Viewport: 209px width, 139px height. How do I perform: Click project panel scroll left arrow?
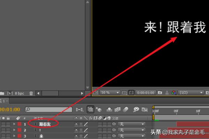coord(38,93)
